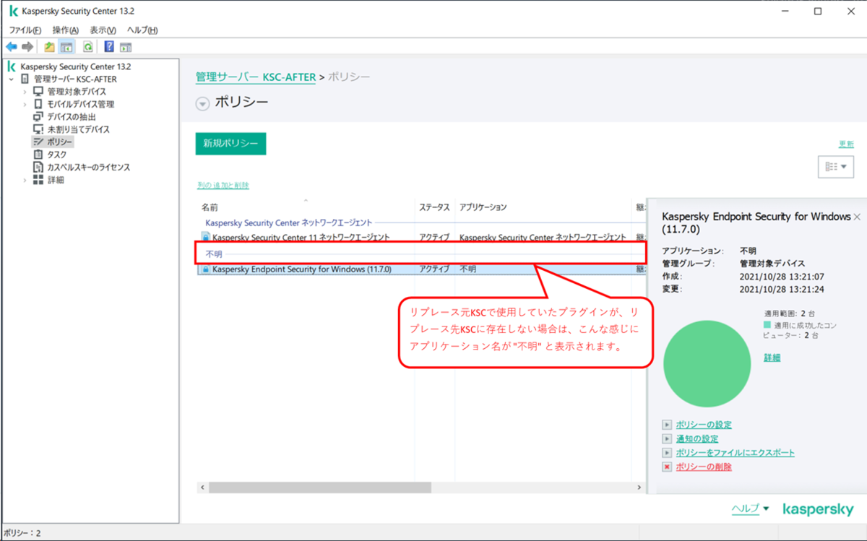The width and height of the screenshot is (867, 541).
Task: Click the green pie chart
Action: pyautogui.click(x=708, y=364)
